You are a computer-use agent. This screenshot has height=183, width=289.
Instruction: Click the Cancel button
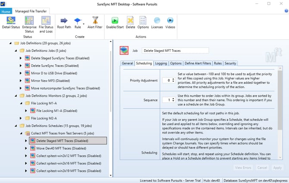(x=262, y=168)
